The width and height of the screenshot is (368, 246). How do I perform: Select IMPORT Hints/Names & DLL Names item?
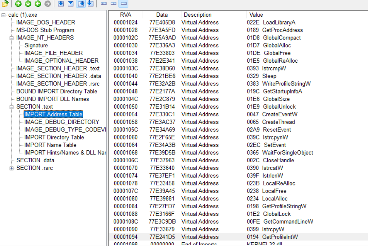[65, 152]
